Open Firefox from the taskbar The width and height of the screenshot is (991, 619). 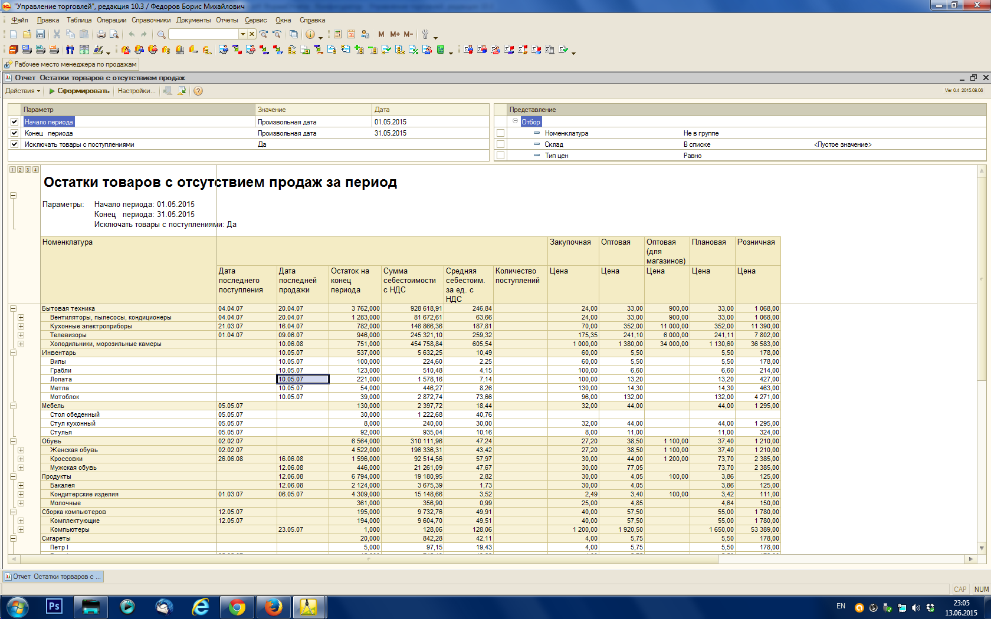tap(274, 606)
